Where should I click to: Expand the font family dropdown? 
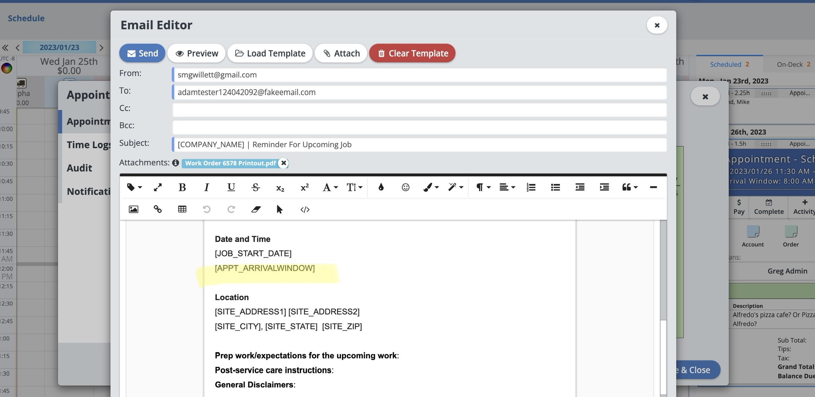(330, 188)
